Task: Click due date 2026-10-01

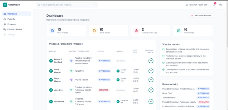Action: pos(136,71)
